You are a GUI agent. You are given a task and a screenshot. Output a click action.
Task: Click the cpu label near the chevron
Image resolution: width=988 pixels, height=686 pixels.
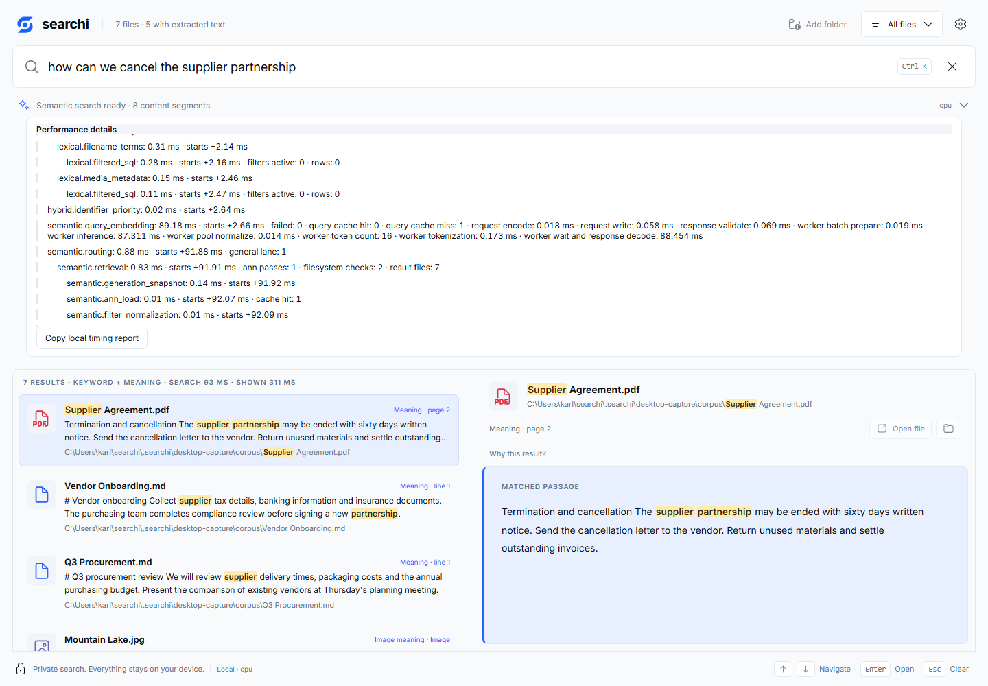click(x=945, y=106)
